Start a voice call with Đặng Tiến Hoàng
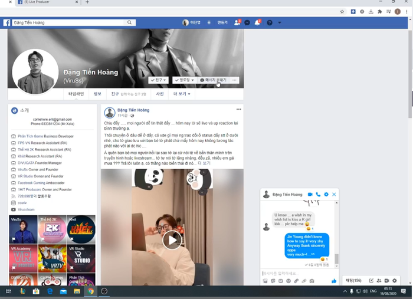This screenshot has height=299, width=413. pos(318,195)
